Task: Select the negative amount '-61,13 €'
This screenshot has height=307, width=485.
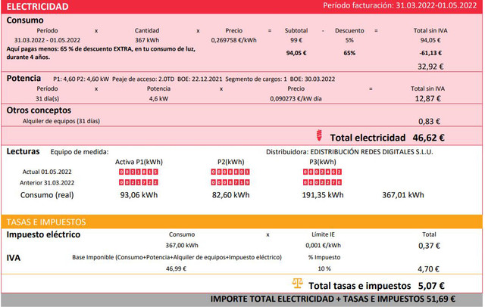Action: pyautogui.click(x=430, y=53)
